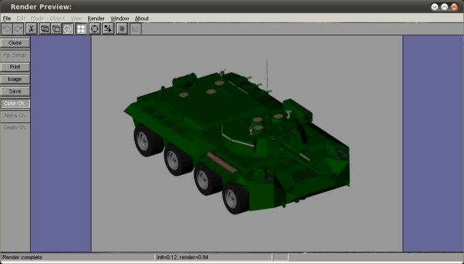The height and width of the screenshot is (264, 464).
Task: Open the About menu
Action: (x=142, y=18)
